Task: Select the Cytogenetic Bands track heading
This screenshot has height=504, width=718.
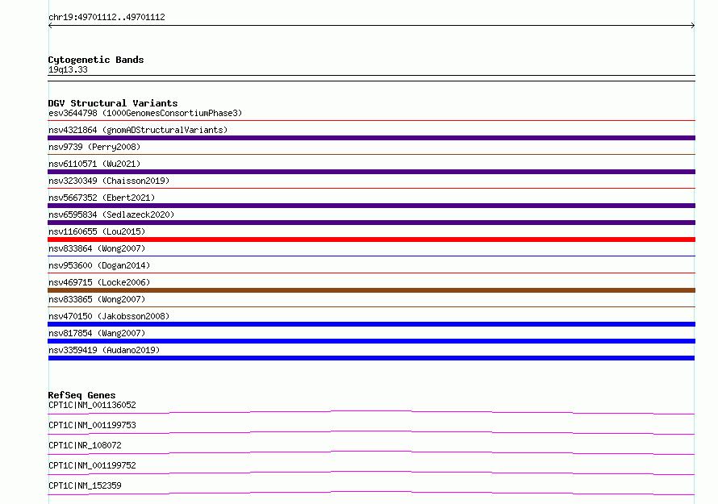Action: [x=96, y=60]
